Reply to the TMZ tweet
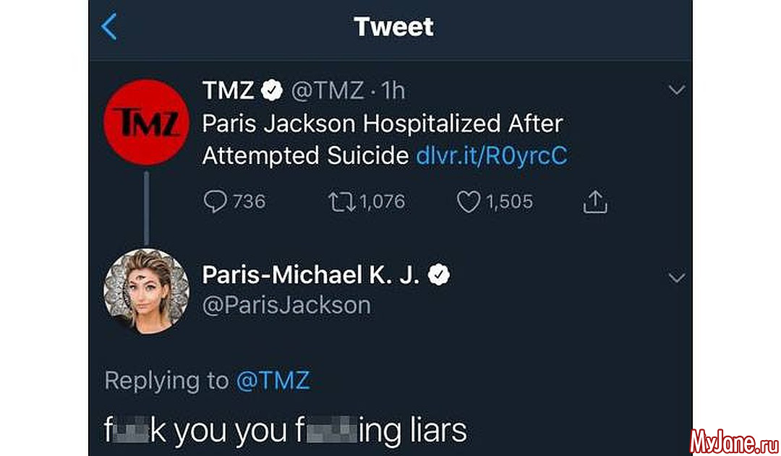The height and width of the screenshot is (456, 781). click(x=215, y=202)
